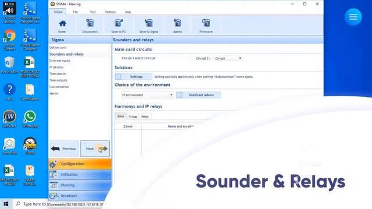Select Sounders and relays in the sidebar
372x209 pixels.
coord(66,54)
